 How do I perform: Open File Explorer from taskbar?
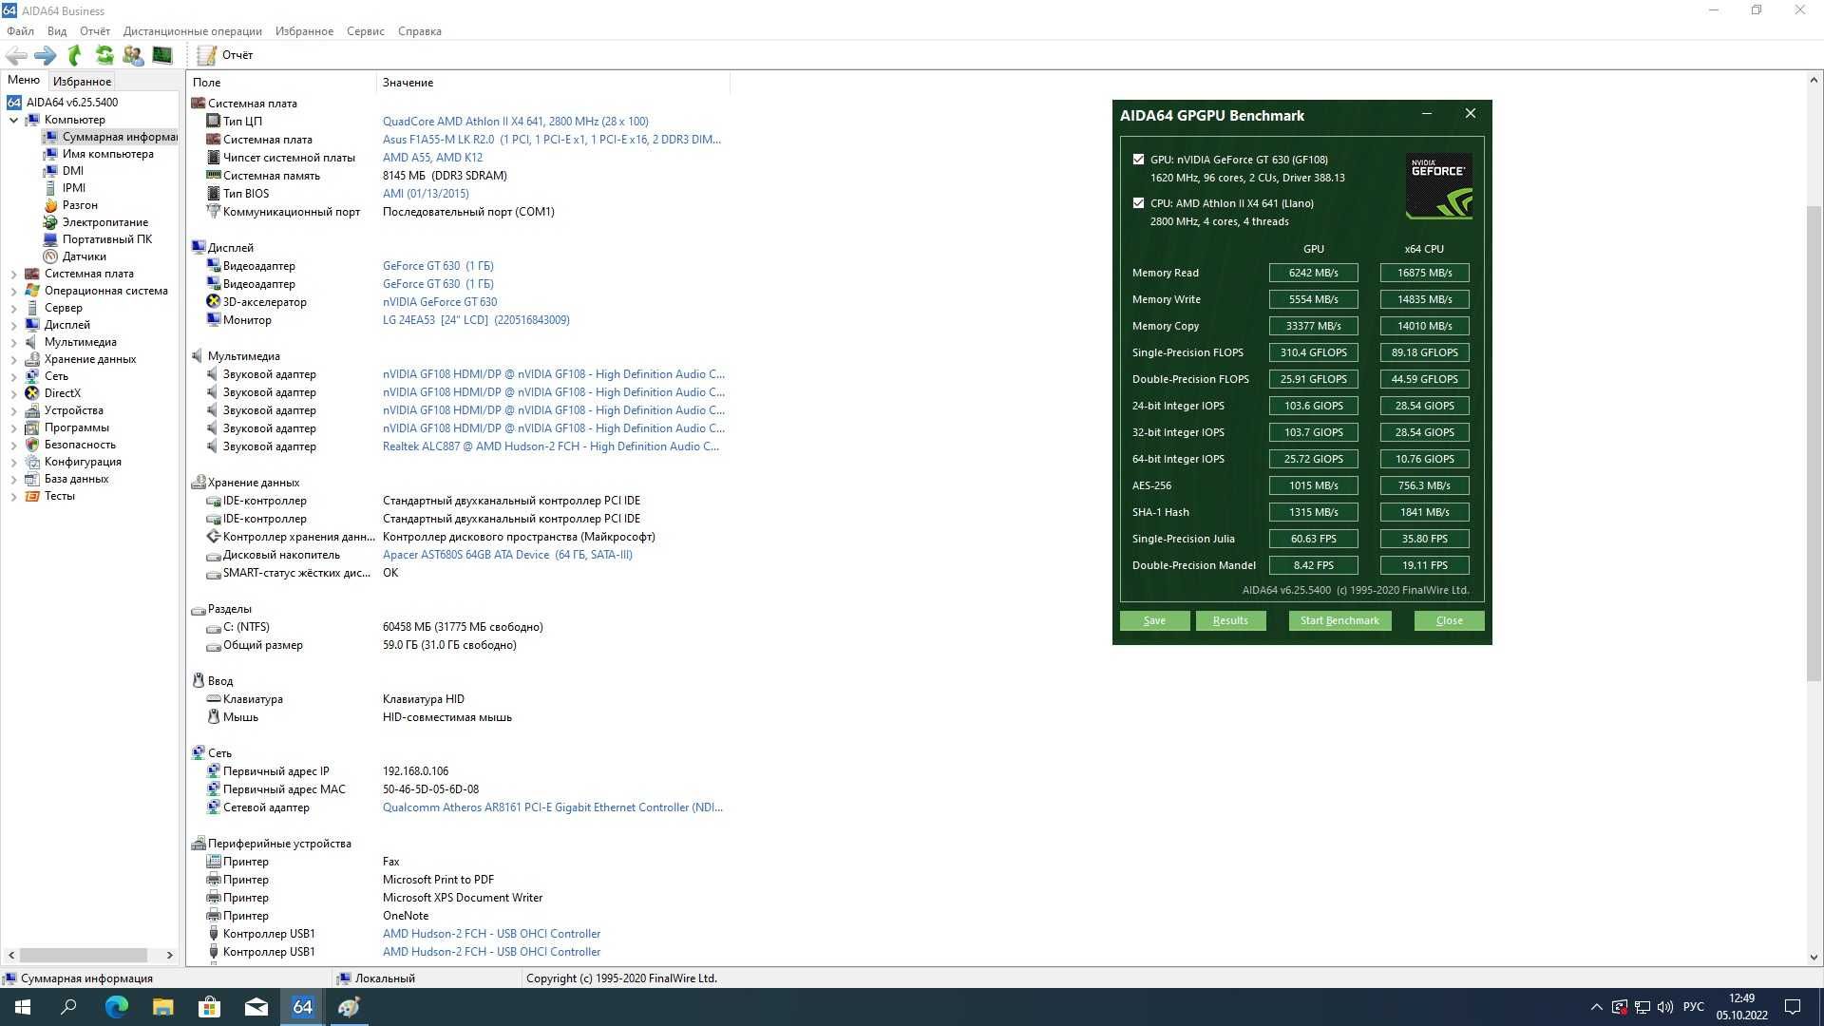click(x=162, y=1007)
